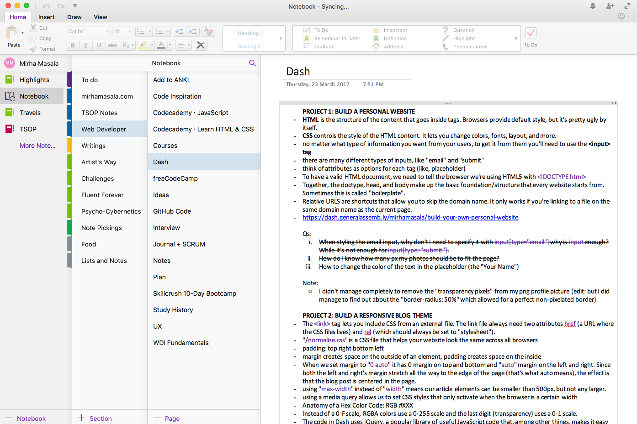Apply strikethrough formatting

coord(112,45)
